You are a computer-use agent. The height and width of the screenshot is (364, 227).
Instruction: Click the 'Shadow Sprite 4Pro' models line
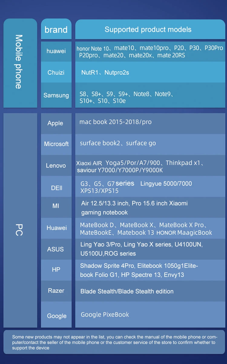point(139,266)
